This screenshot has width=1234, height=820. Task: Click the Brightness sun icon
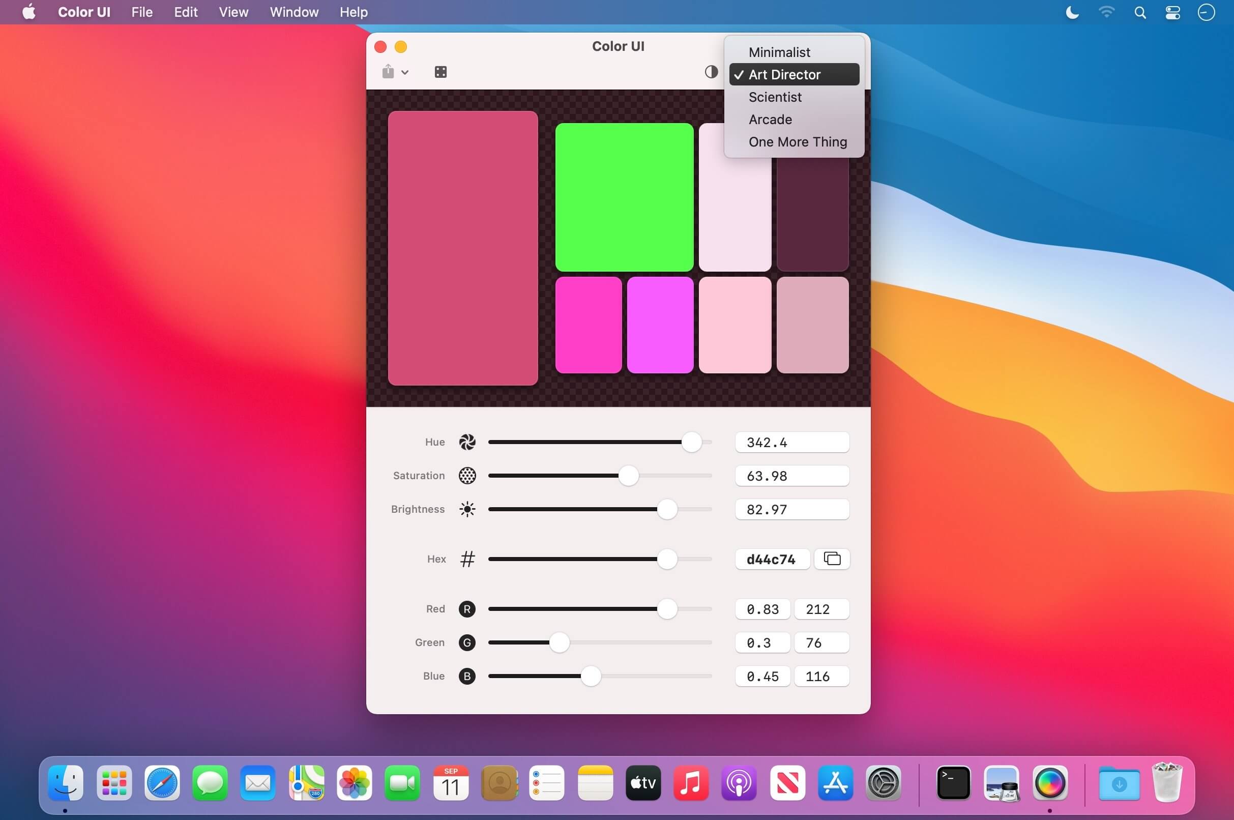(x=467, y=509)
